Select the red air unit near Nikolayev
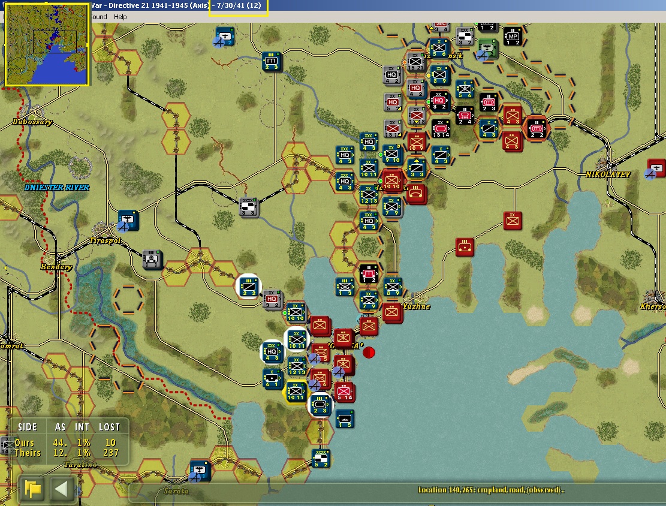This screenshot has width=666, height=506. tap(655, 169)
